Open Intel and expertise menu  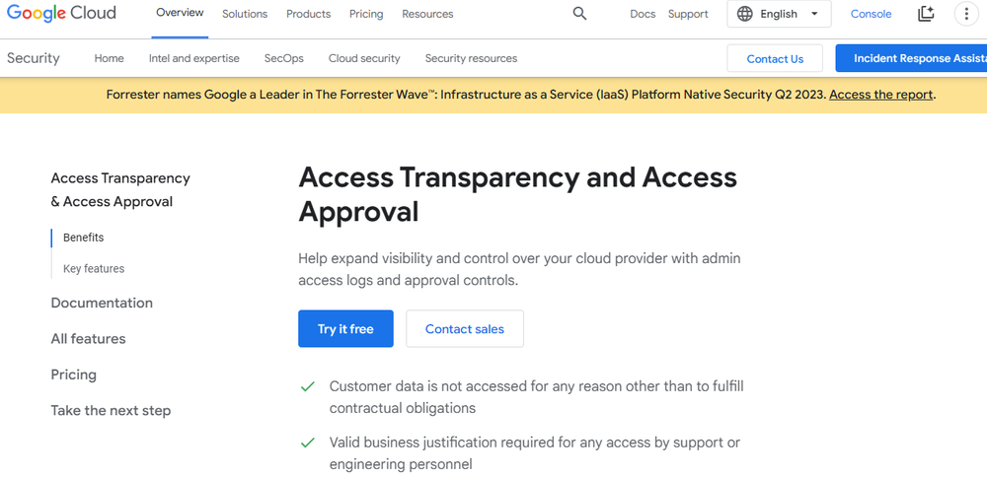coord(193,58)
